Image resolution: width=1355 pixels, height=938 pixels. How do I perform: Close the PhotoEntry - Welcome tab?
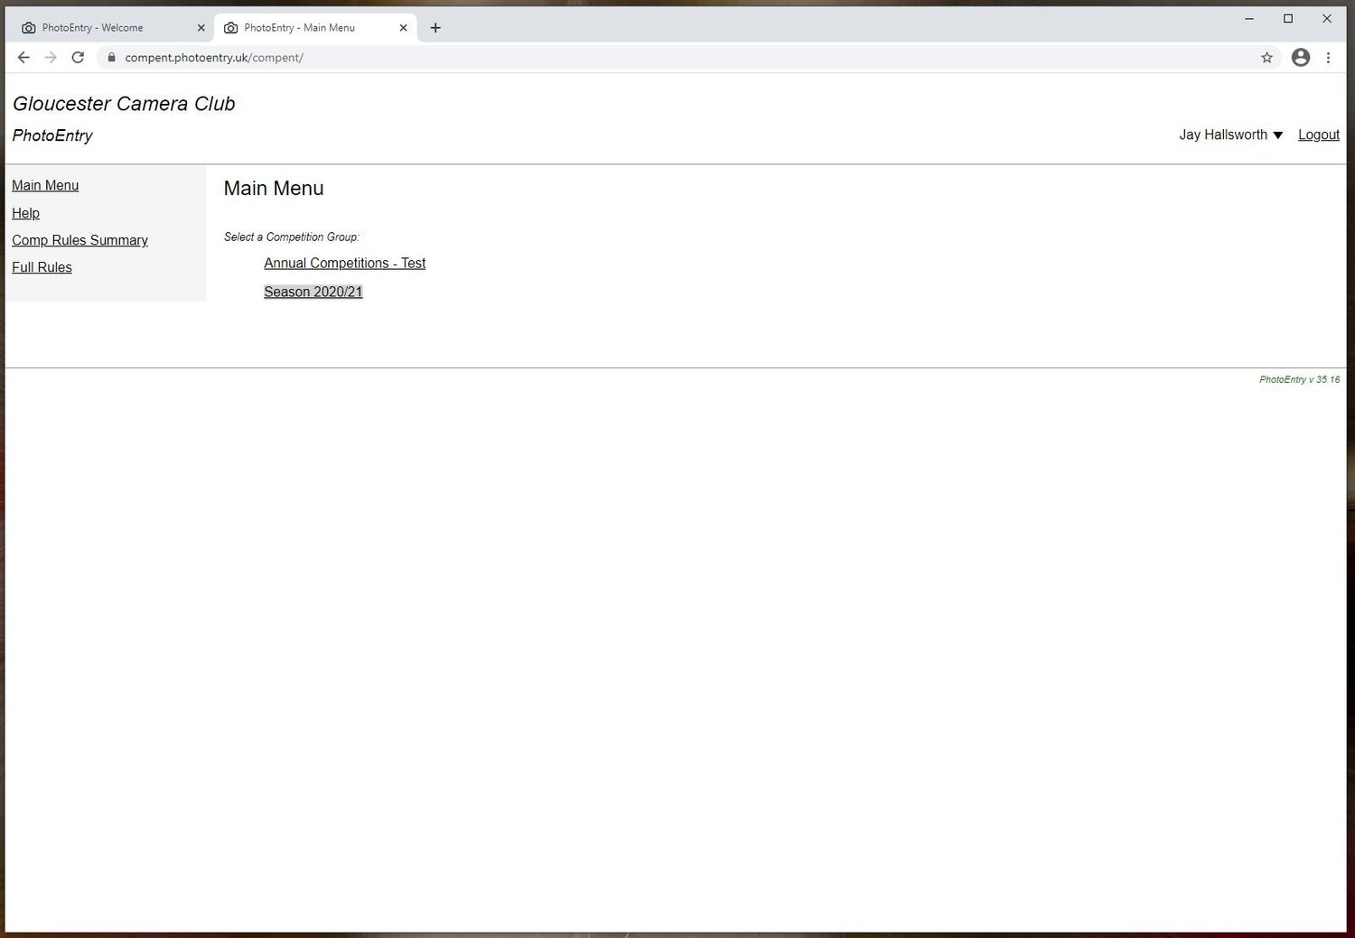[201, 28]
